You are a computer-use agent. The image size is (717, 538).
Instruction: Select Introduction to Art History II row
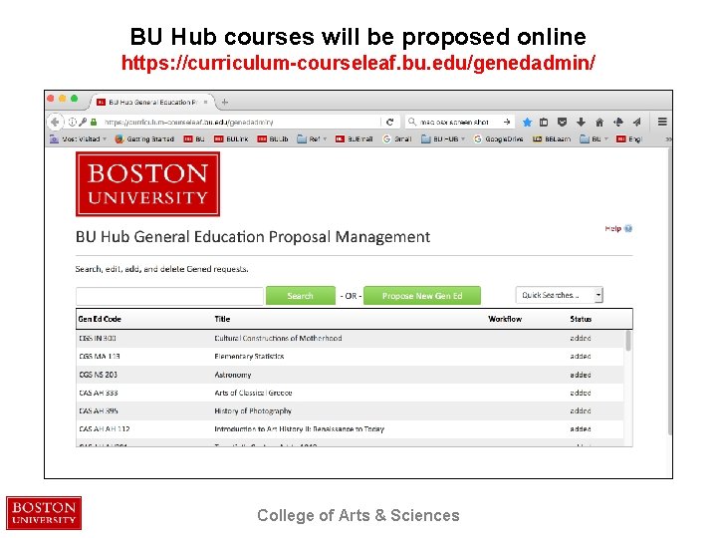click(350, 429)
